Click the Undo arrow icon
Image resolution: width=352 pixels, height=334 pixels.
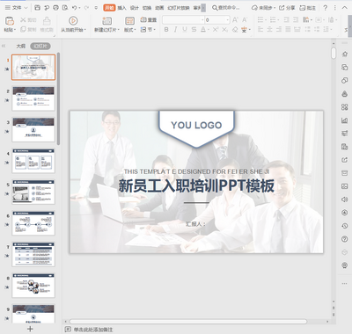[75, 8]
